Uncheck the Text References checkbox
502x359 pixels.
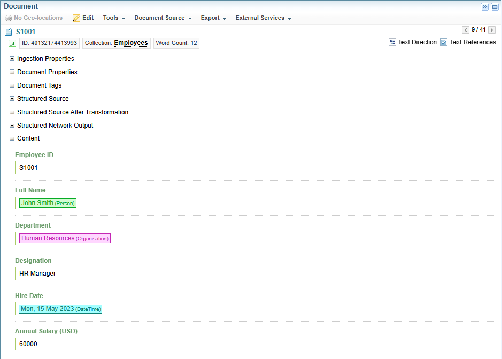444,42
